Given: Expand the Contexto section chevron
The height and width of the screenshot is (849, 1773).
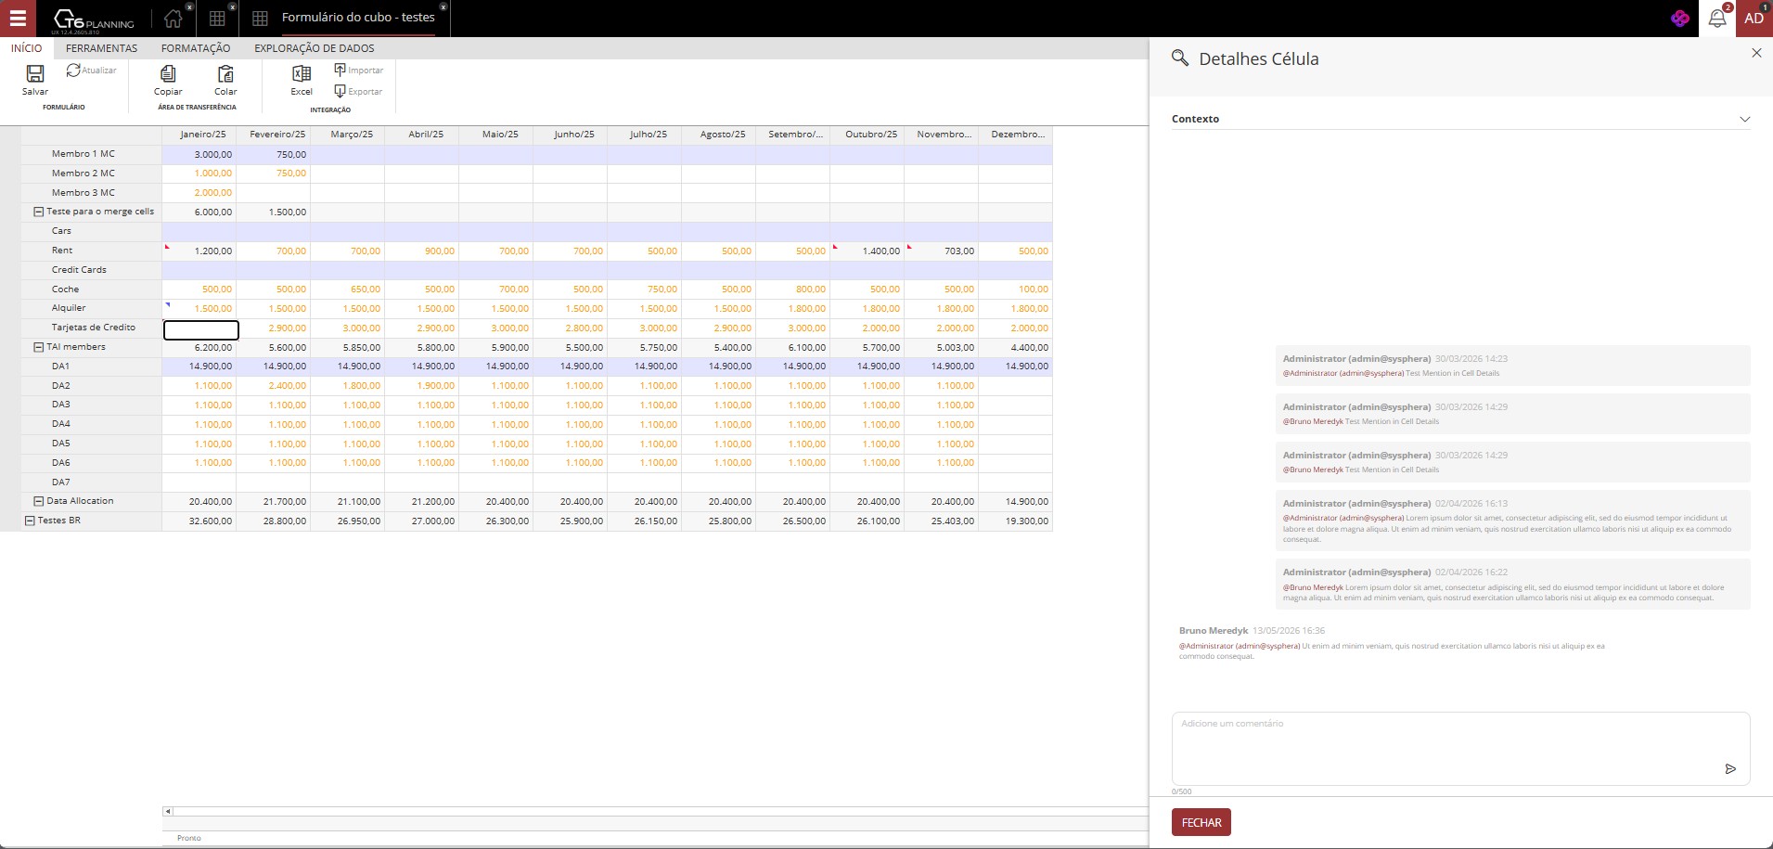Looking at the screenshot, I should (1744, 119).
